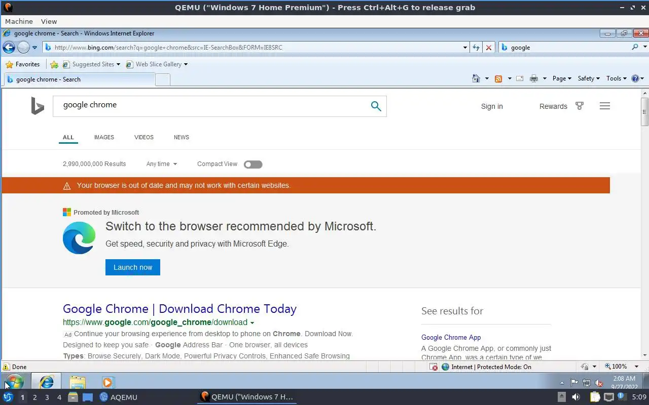Image resolution: width=649 pixels, height=405 pixels.
Task: Expand the arrow beside the green google.com URL
Action: click(x=252, y=323)
